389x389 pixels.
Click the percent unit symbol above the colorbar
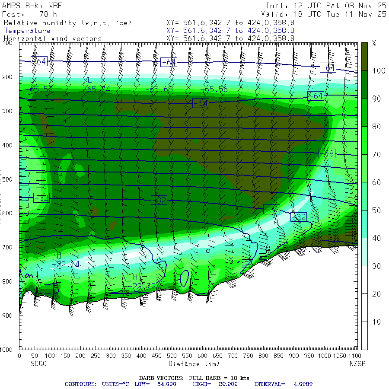(x=374, y=43)
